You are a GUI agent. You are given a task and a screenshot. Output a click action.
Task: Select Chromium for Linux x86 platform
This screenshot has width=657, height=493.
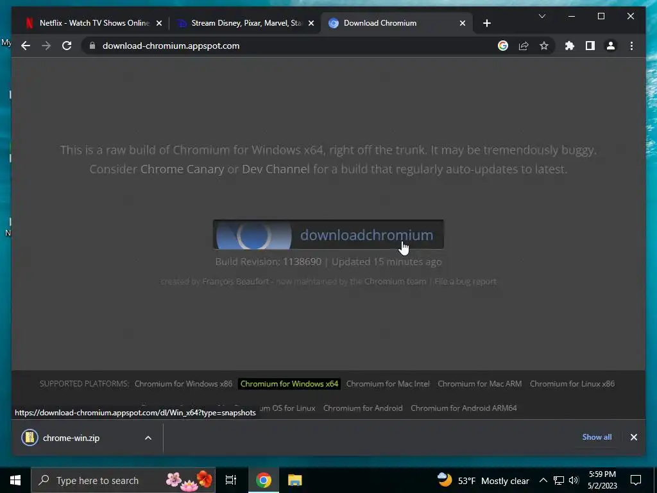(572, 384)
